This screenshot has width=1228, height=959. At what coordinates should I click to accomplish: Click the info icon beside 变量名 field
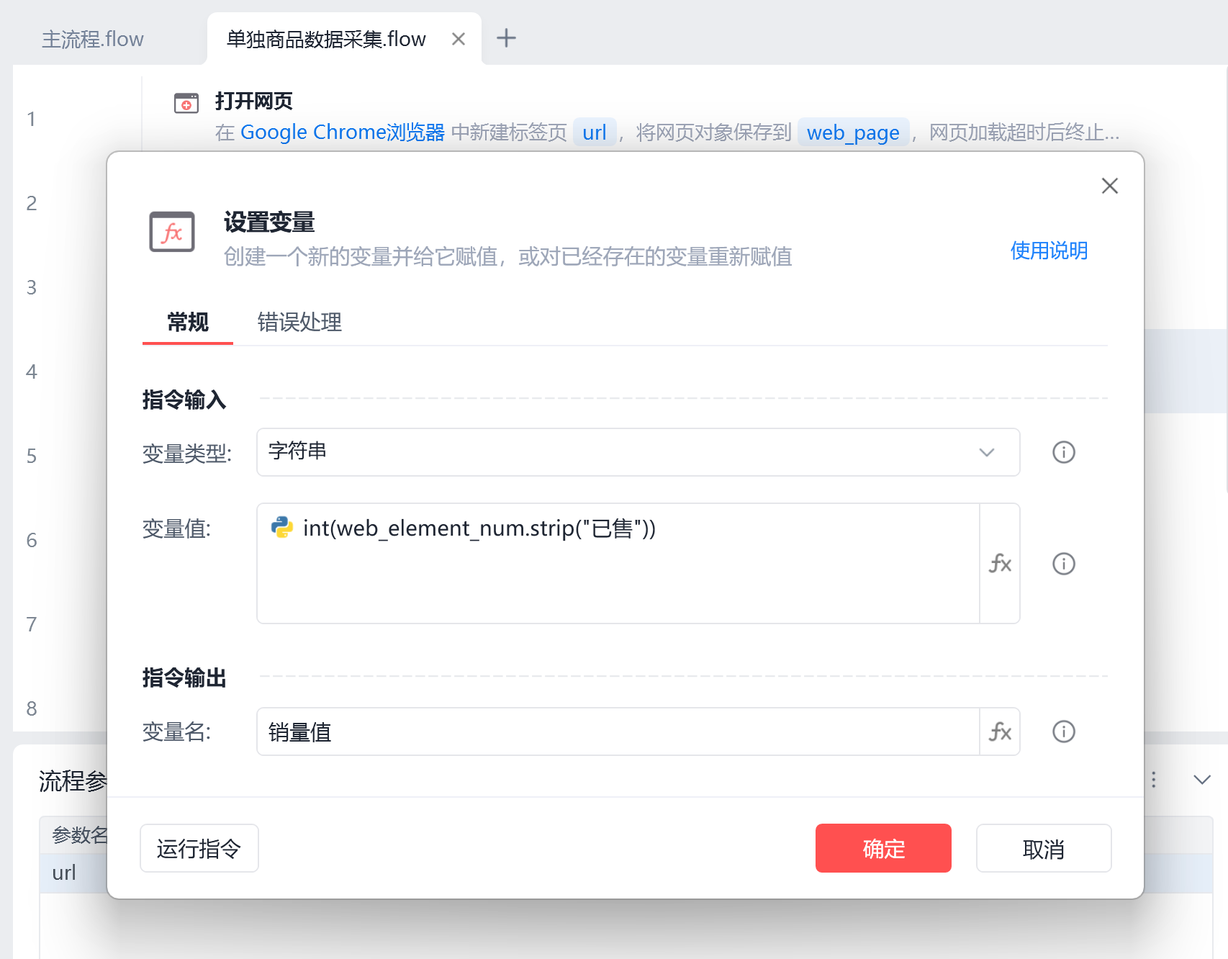[x=1063, y=731]
